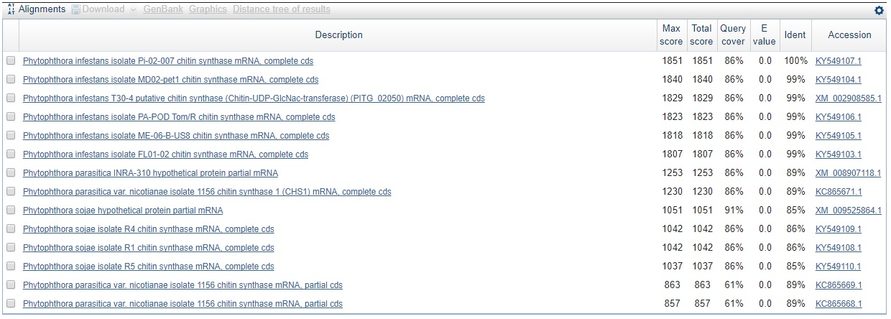Viewport: 891px width, 319px height.
Task: Sort results by E value header
Action: pyautogui.click(x=765, y=34)
